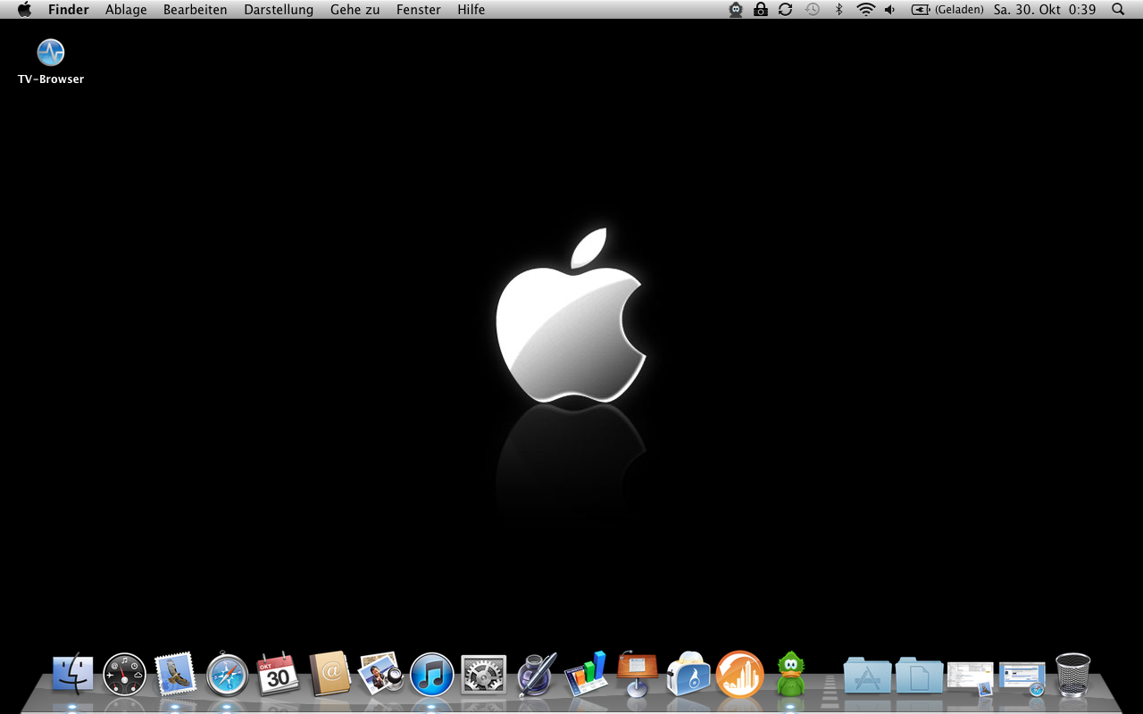The height and width of the screenshot is (714, 1143).
Task: Open the orange chart app icon in the Dock
Action: (740, 674)
